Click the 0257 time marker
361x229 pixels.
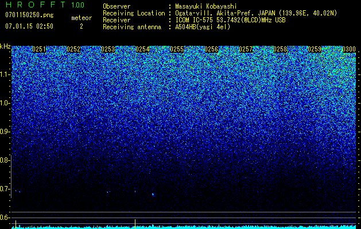(x=246, y=49)
